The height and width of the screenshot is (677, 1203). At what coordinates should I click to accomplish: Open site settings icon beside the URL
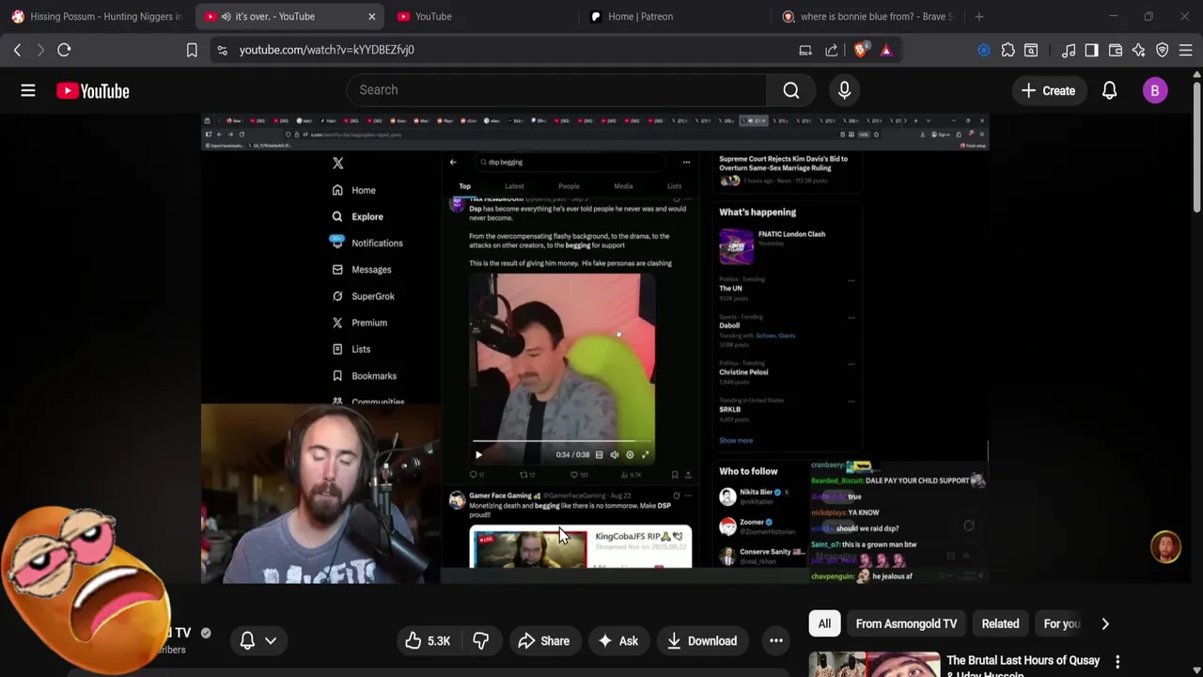(222, 50)
